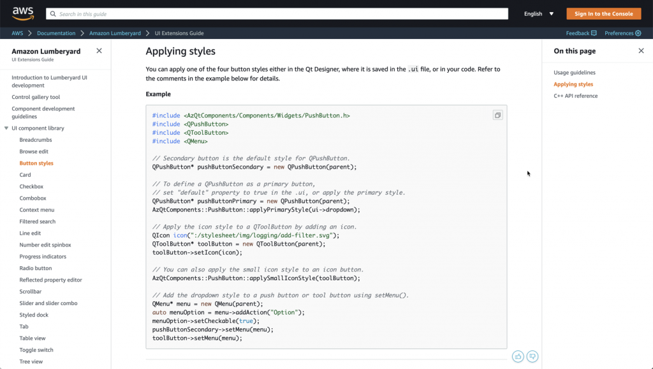Open Styled dock component page

click(x=34, y=315)
